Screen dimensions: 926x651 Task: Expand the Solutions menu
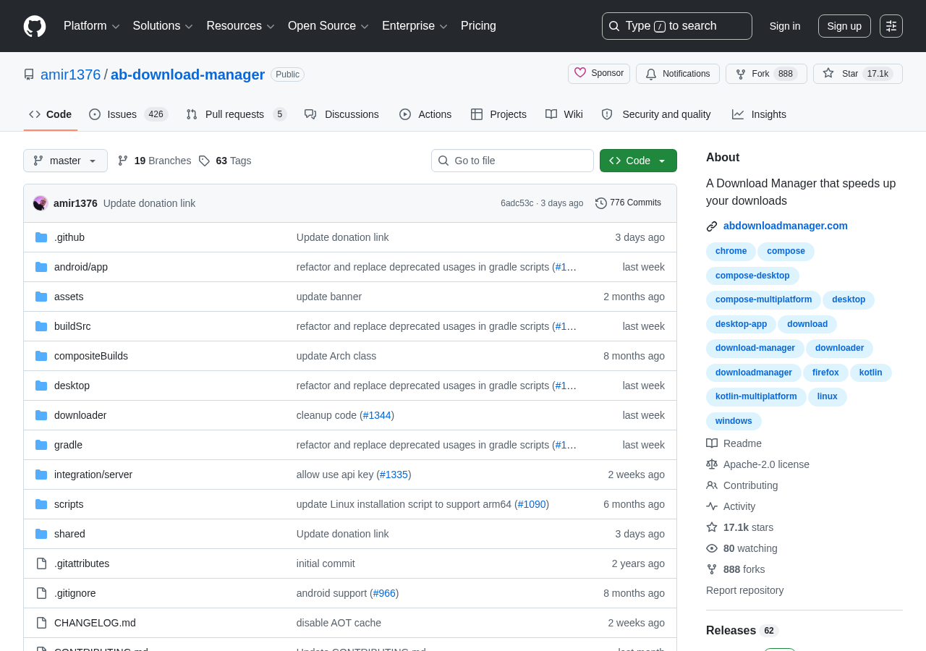point(163,26)
